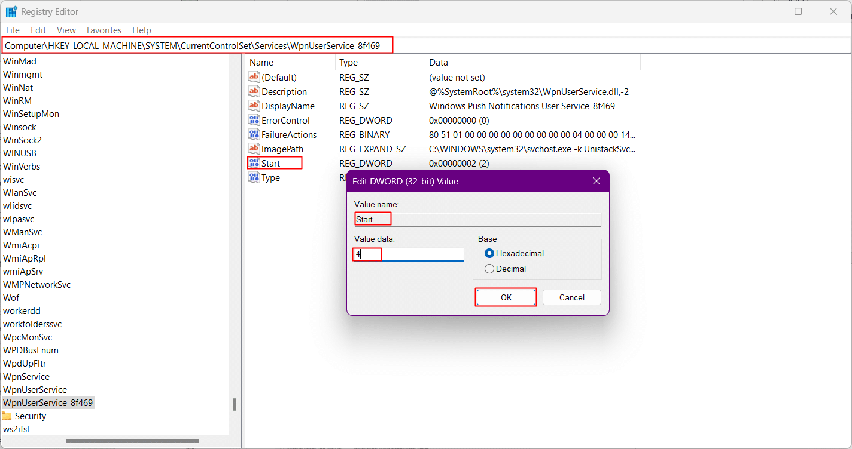Select the WinNat key in tree
852x449 pixels.
pyautogui.click(x=18, y=87)
